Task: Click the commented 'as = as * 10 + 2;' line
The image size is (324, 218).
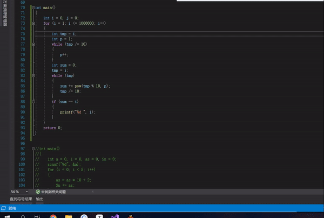Action: [73, 180]
